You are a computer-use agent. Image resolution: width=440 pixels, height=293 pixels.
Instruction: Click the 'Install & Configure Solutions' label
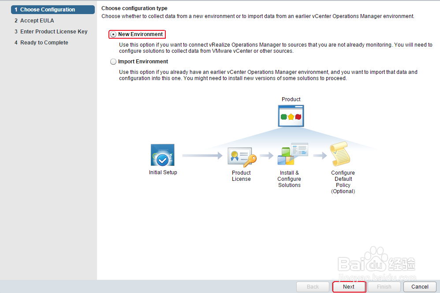point(289,179)
